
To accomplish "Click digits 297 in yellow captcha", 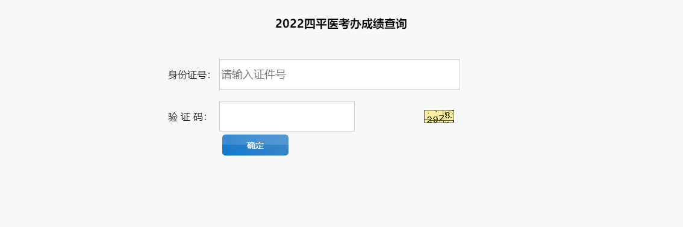I will click(x=434, y=120).
